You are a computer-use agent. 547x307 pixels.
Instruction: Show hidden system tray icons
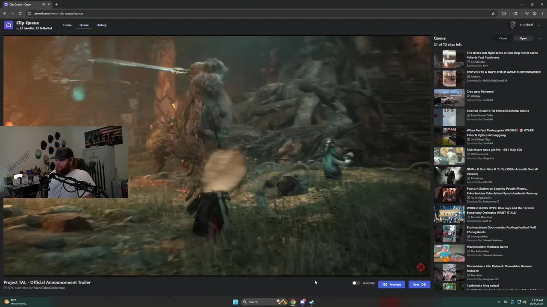(x=498, y=302)
